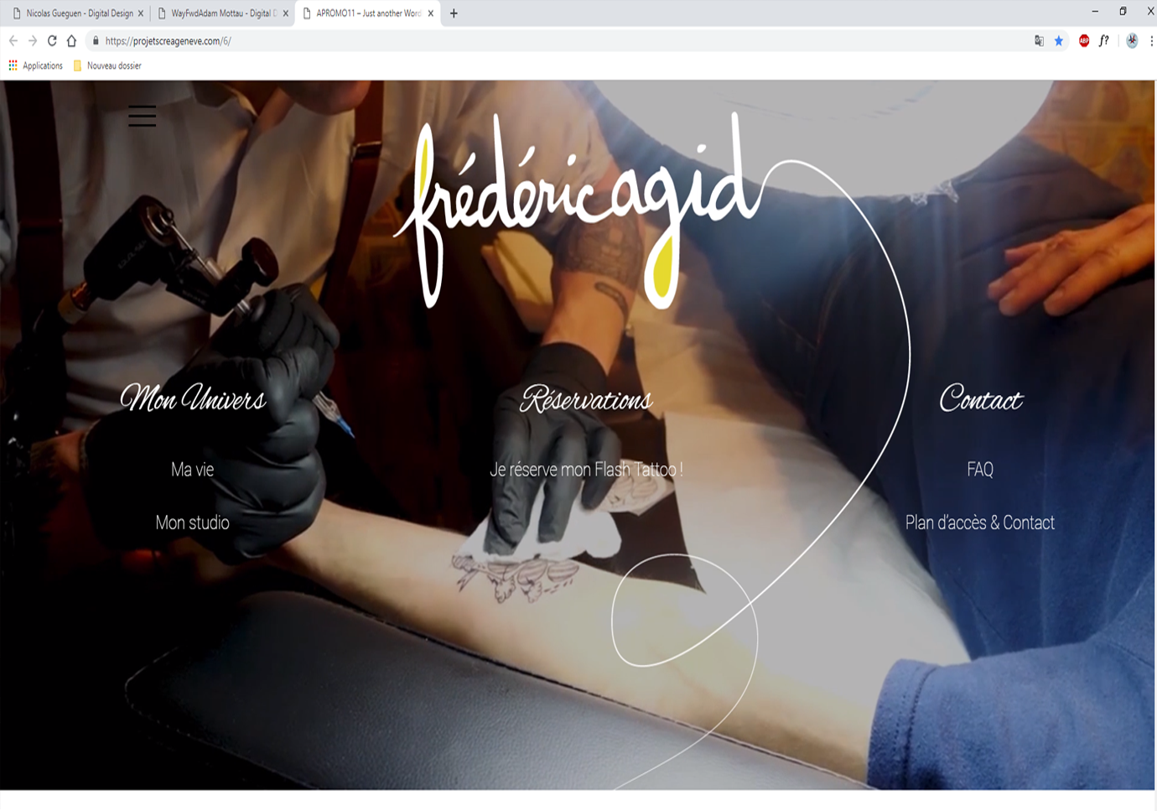
Task: Open the Chrome three-dot menu
Action: pyautogui.click(x=1151, y=41)
